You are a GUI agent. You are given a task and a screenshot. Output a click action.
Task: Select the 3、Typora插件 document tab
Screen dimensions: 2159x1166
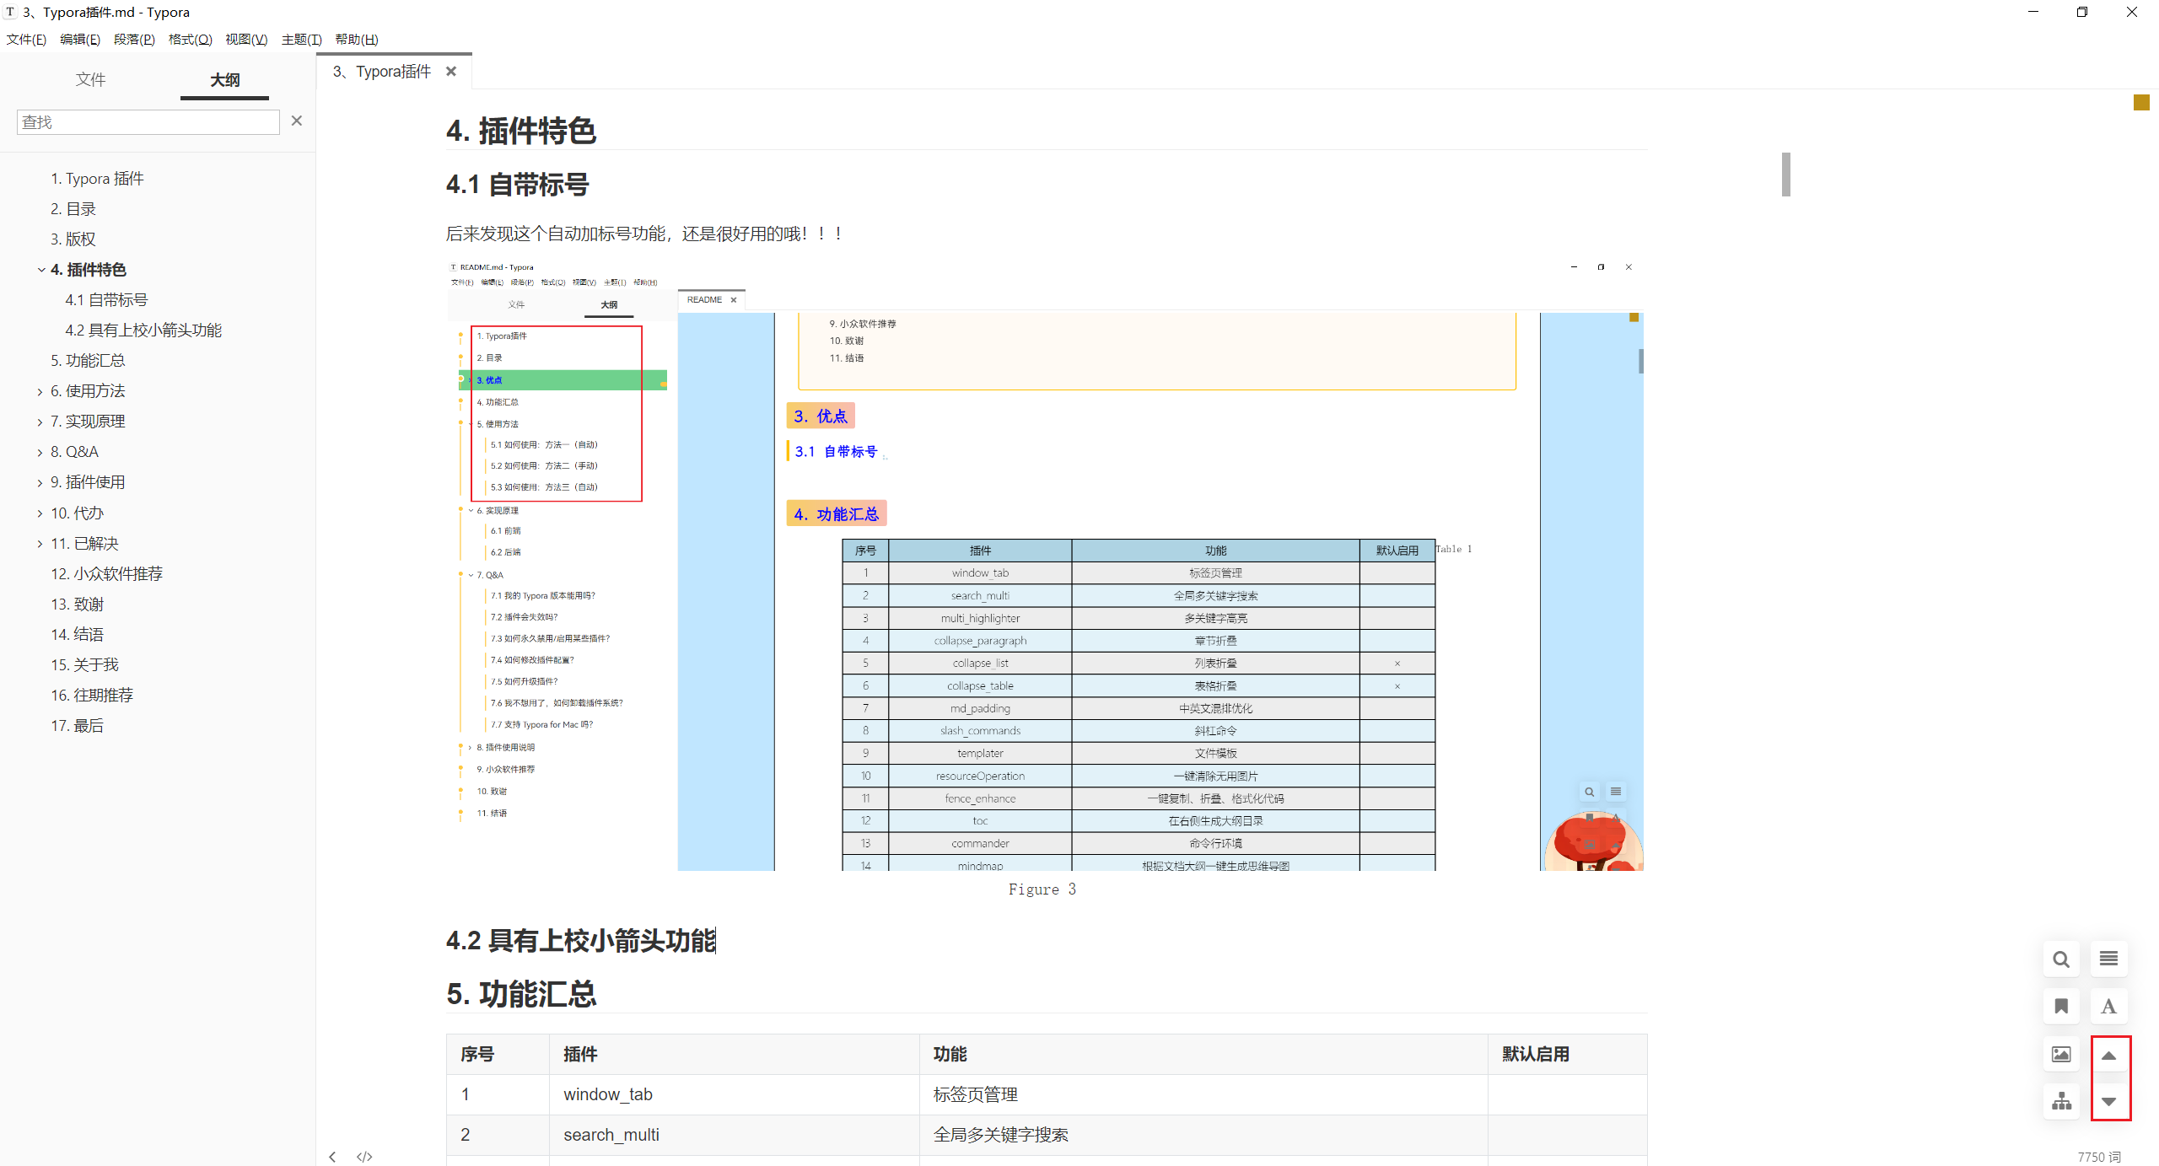pyautogui.click(x=382, y=72)
